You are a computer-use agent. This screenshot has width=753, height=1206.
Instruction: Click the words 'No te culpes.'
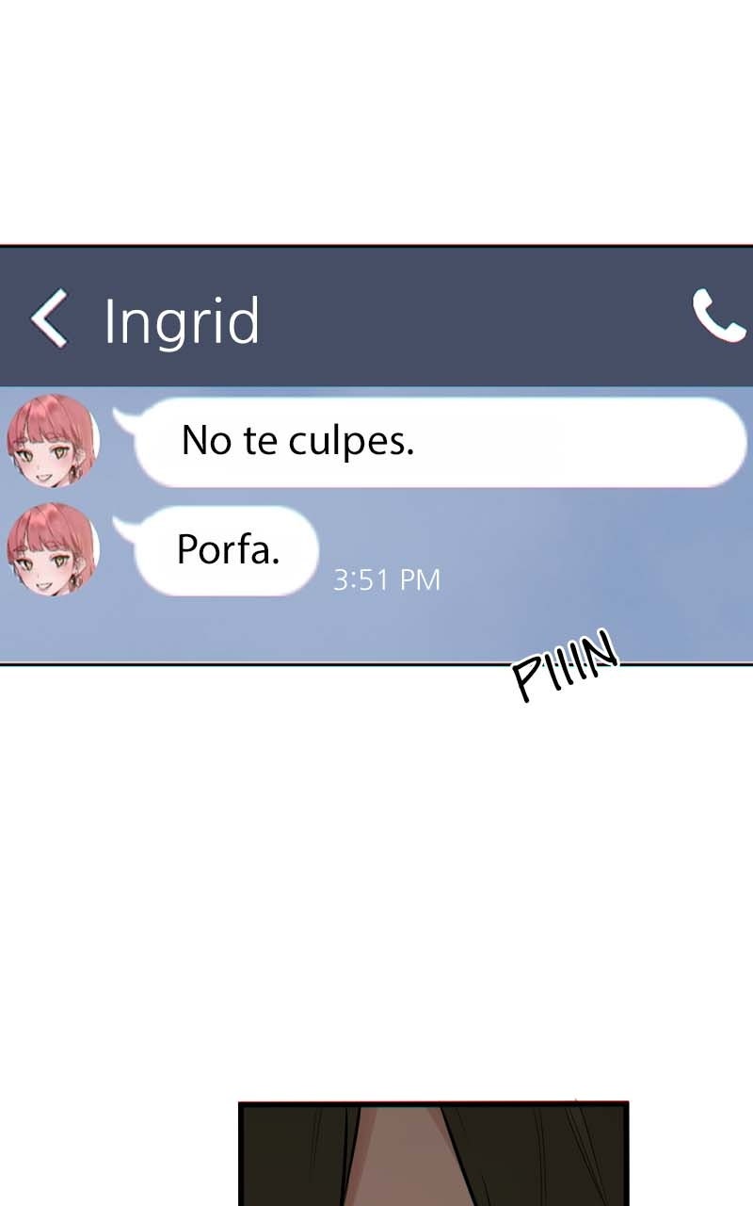pos(297,441)
